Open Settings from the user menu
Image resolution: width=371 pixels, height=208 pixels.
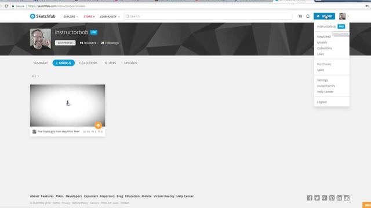pos(322,80)
